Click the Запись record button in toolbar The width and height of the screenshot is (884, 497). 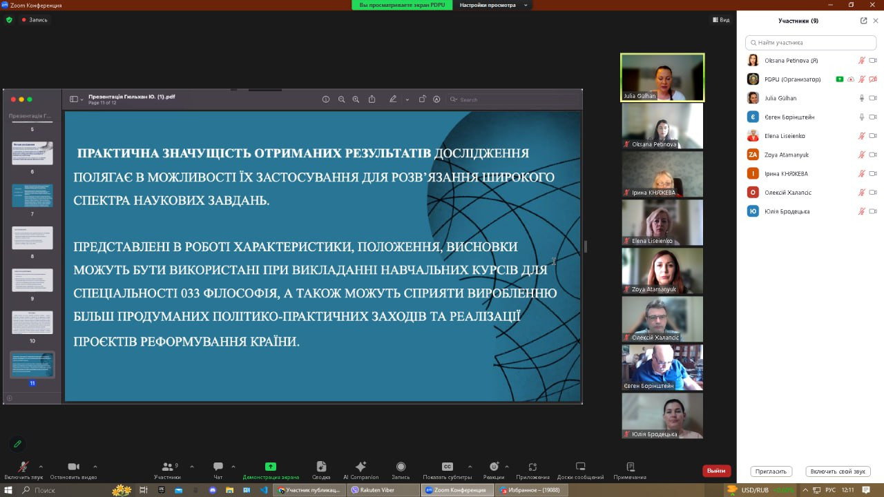tap(401, 467)
